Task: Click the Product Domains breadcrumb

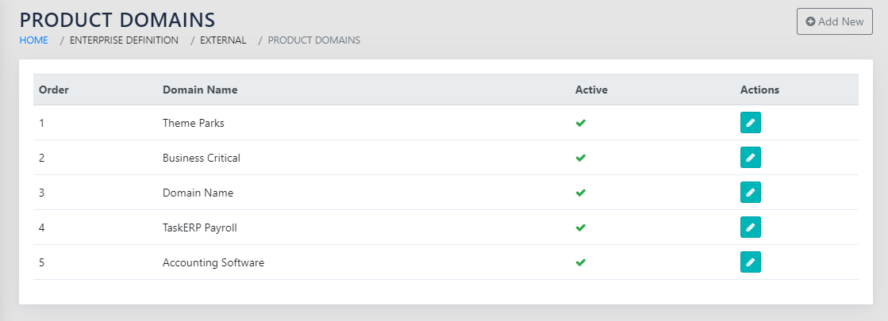Action: (x=313, y=40)
